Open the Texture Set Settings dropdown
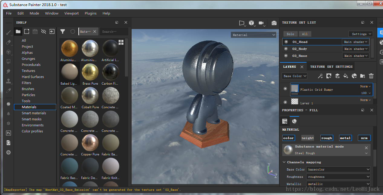The height and width of the screenshot is (195, 383). (x=361, y=34)
